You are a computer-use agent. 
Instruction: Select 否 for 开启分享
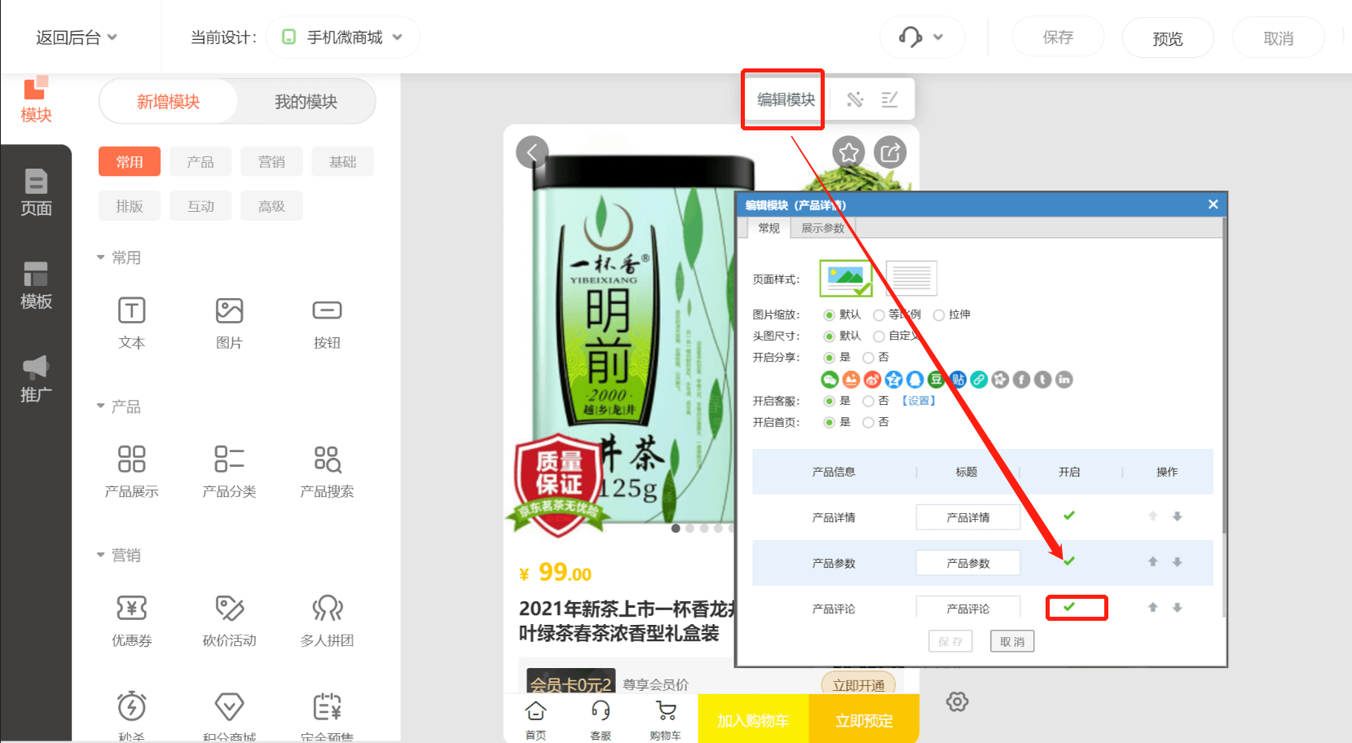pyautogui.click(x=868, y=358)
